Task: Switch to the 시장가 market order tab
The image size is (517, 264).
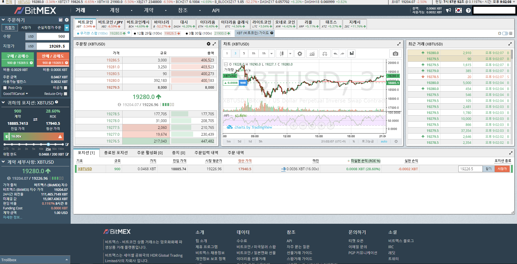Action: tap(26, 27)
